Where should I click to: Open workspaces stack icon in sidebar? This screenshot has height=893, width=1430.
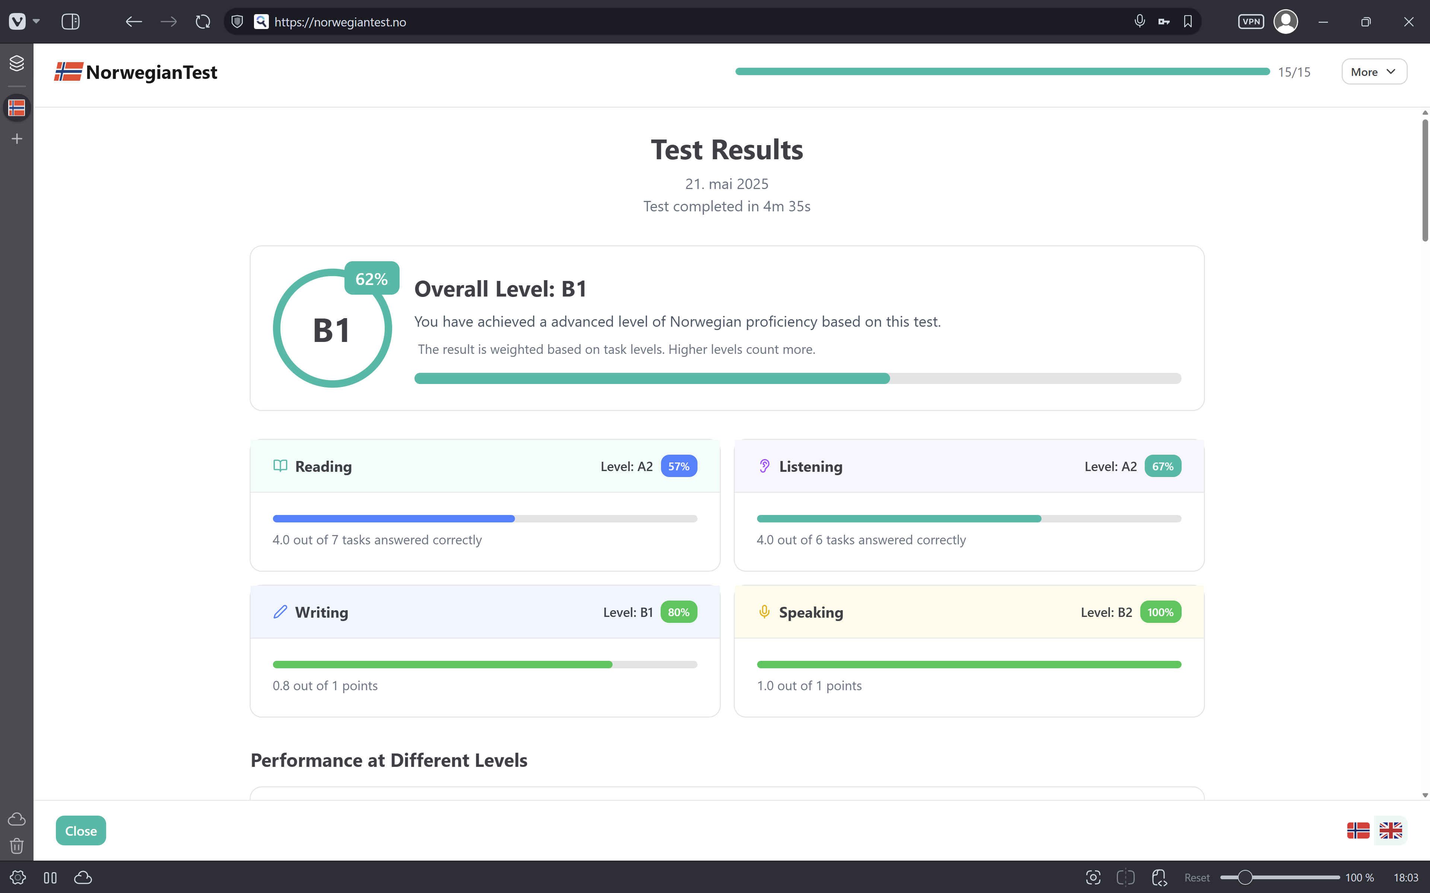[x=16, y=63]
